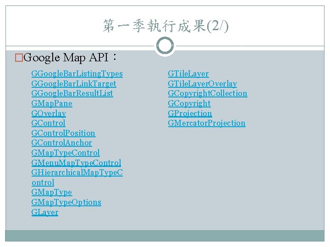This screenshot has width=330, height=247.
Task: Open the GCopyrightCollection link
Action: [x=208, y=93]
